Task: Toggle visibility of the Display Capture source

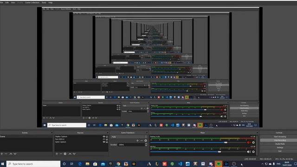Action: pyautogui.click(x=104, y=136)
